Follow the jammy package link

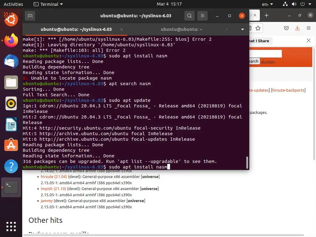click(47, 201)
